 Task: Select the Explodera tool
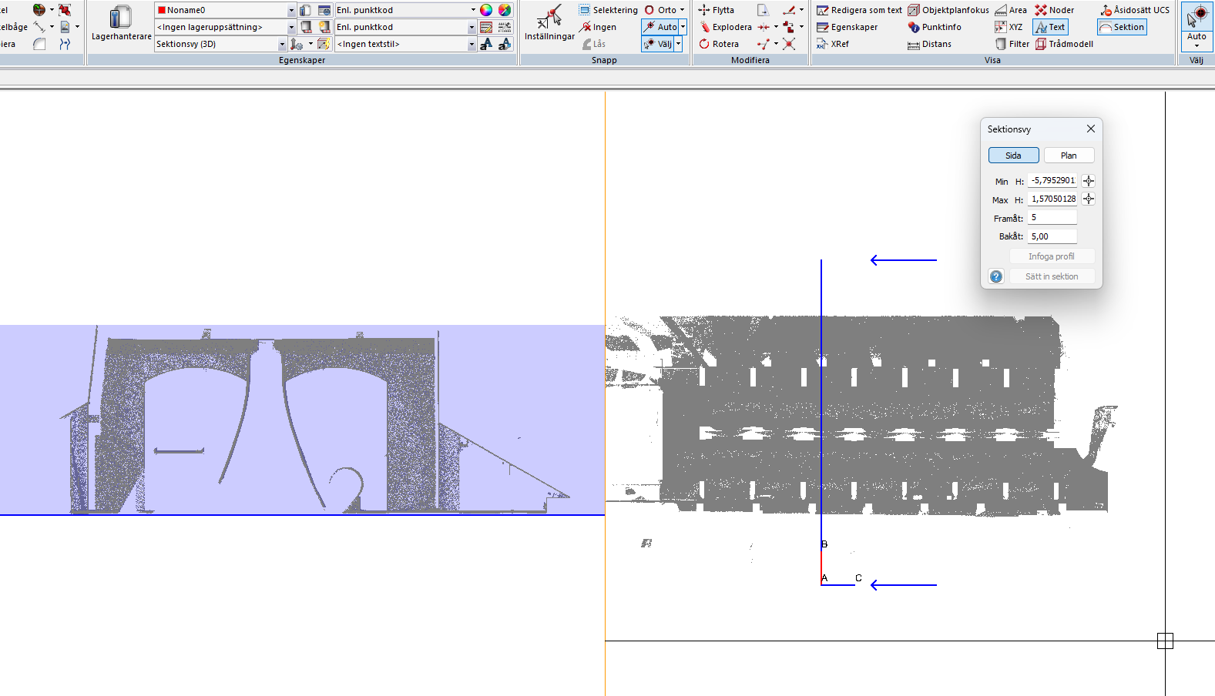point(725,27)
